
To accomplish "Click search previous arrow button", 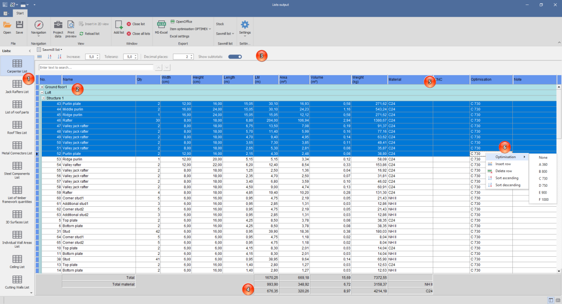I will coord(159,67).
